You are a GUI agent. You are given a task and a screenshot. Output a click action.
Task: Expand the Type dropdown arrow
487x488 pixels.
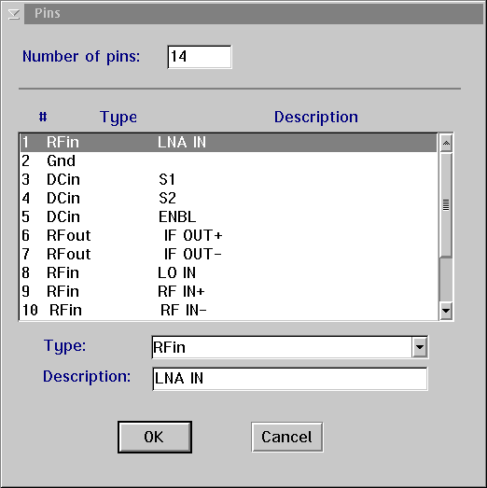point(420,347)
